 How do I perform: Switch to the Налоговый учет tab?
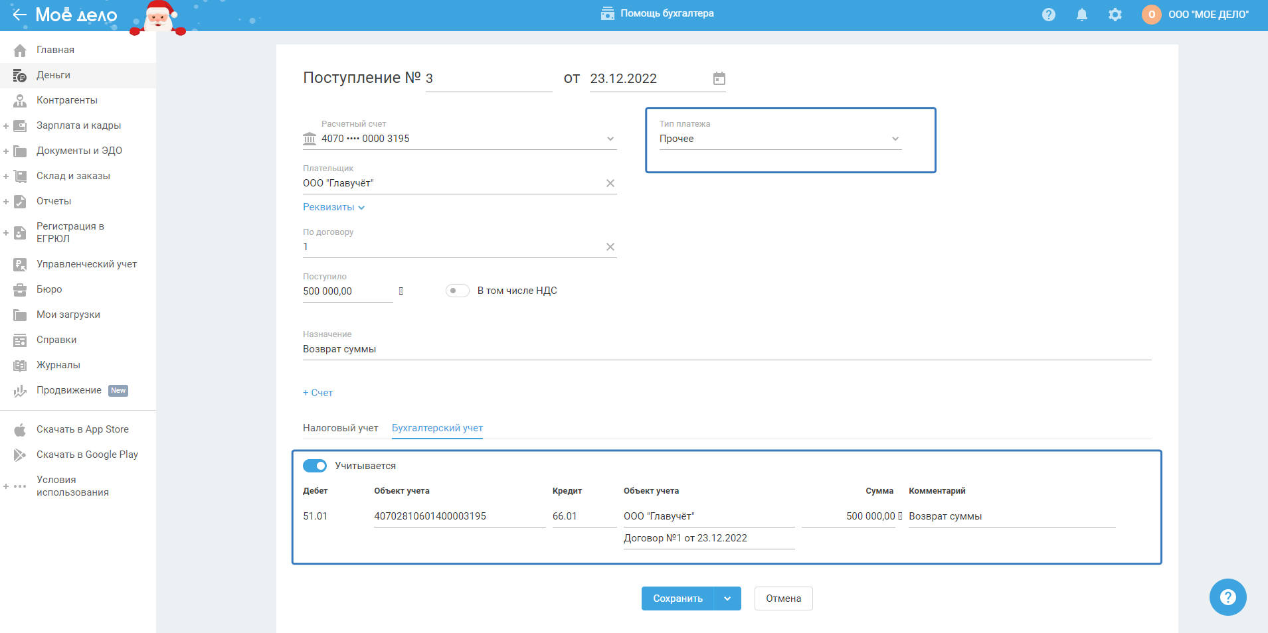click(x=340, y=428)
